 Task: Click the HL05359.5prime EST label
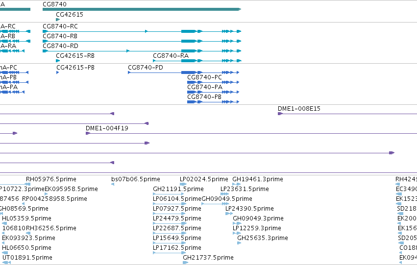click(26, 218)
